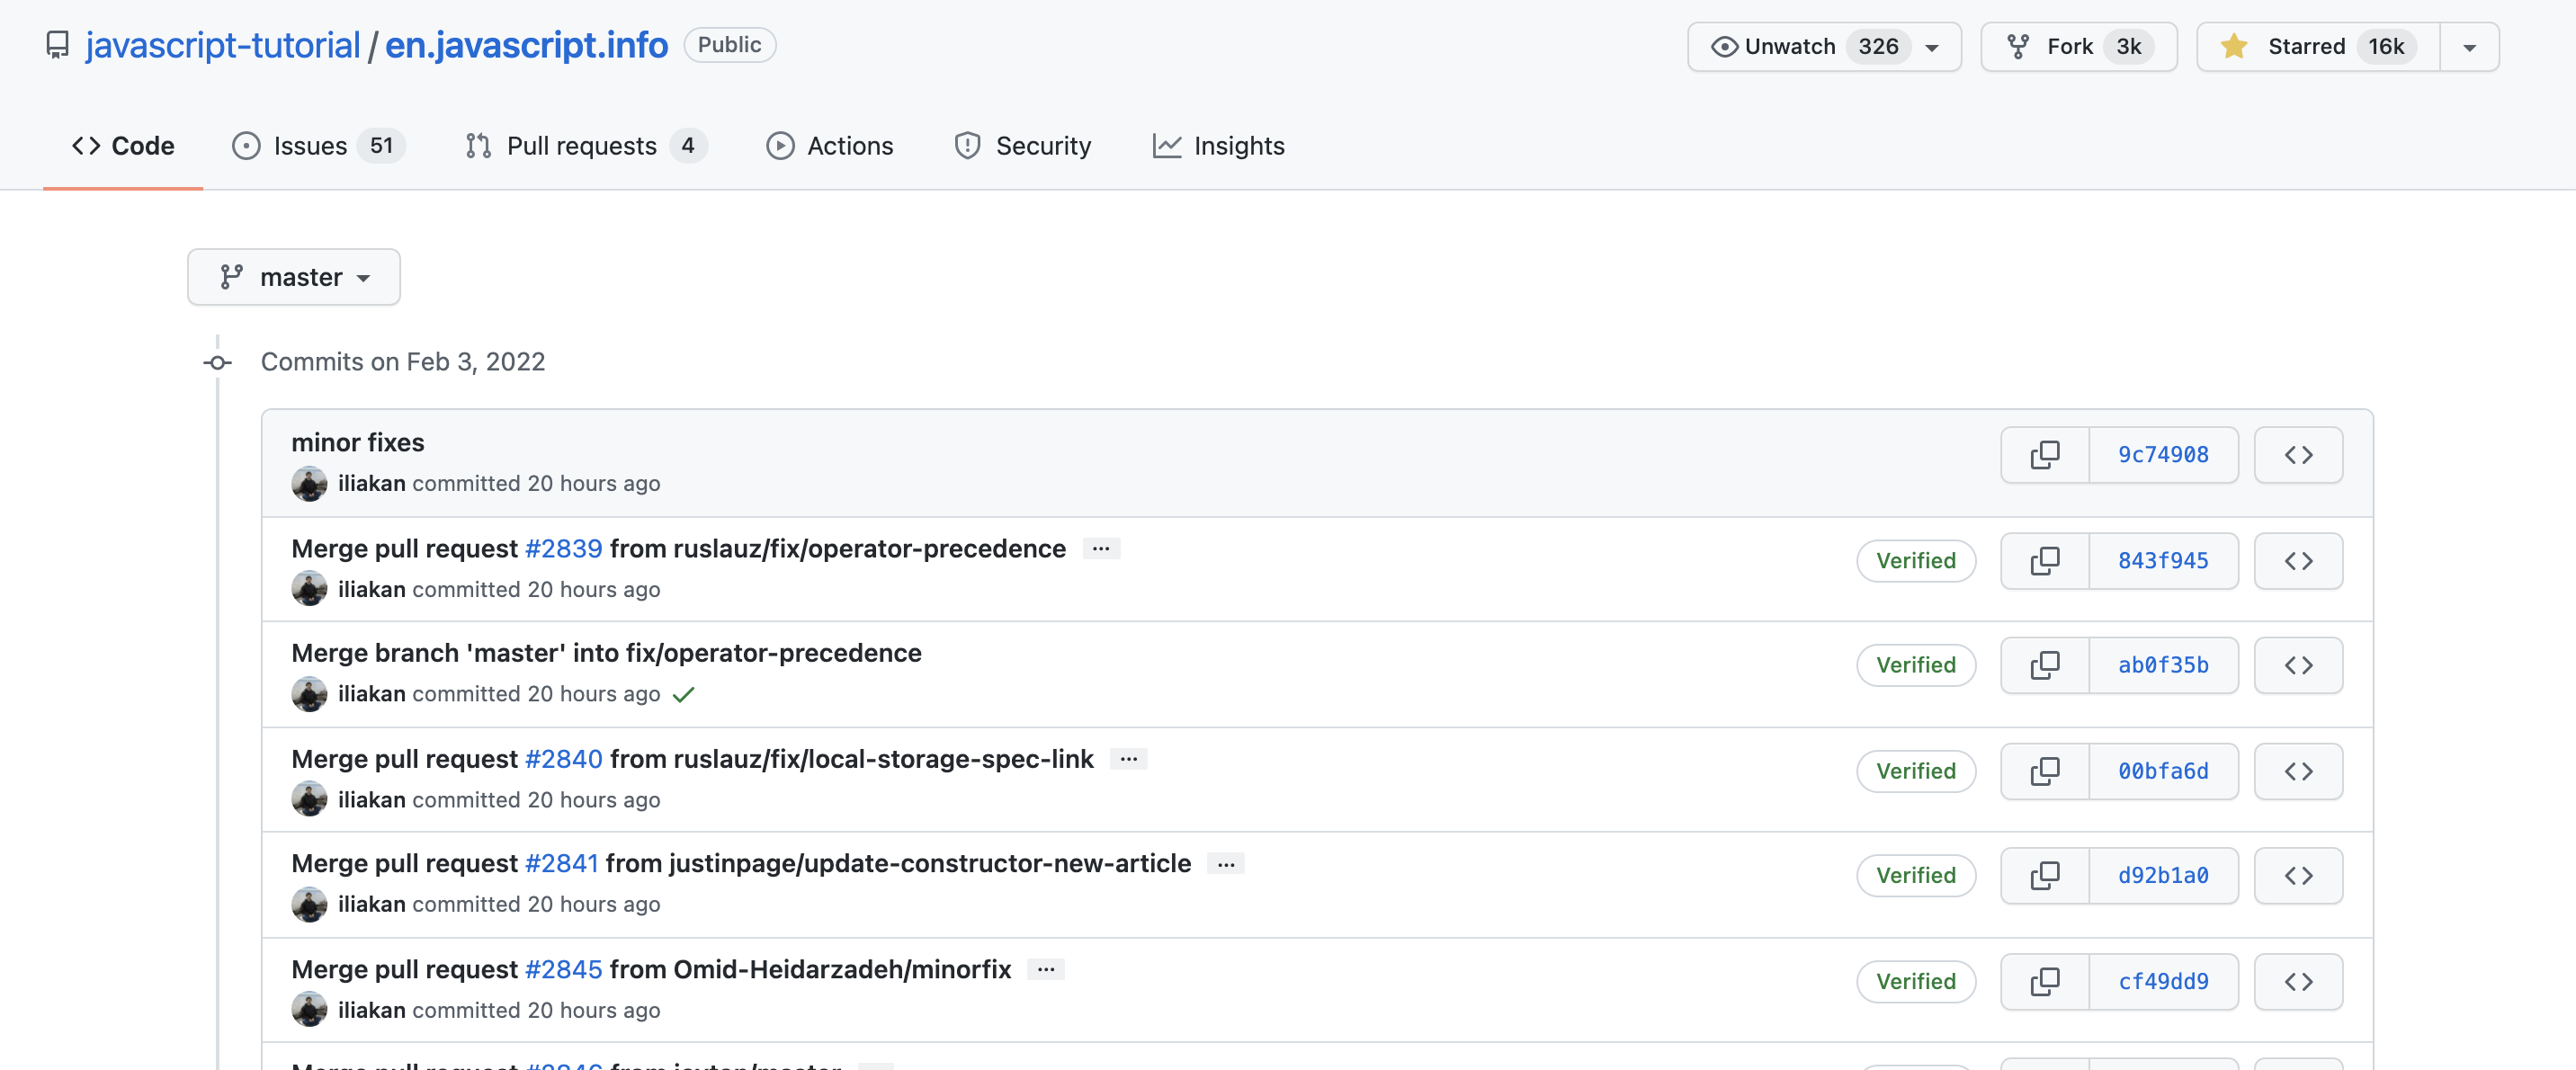This screenshot has height=1070, width=2576.
Task: Browse repository at commit 00bfa6d
Action: click(x=2297, y=771)
